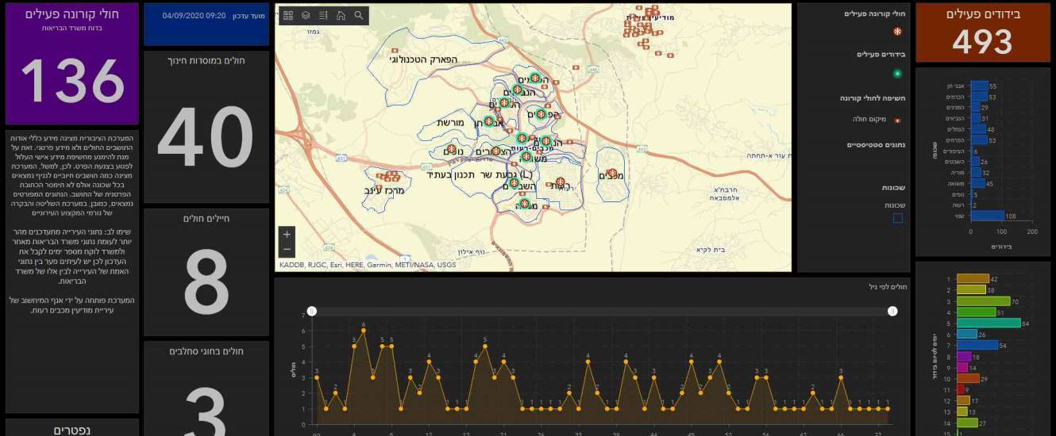The image size is (1056, 436).
Task: Open the map search magnifier icon
Action: pos(359,16)
